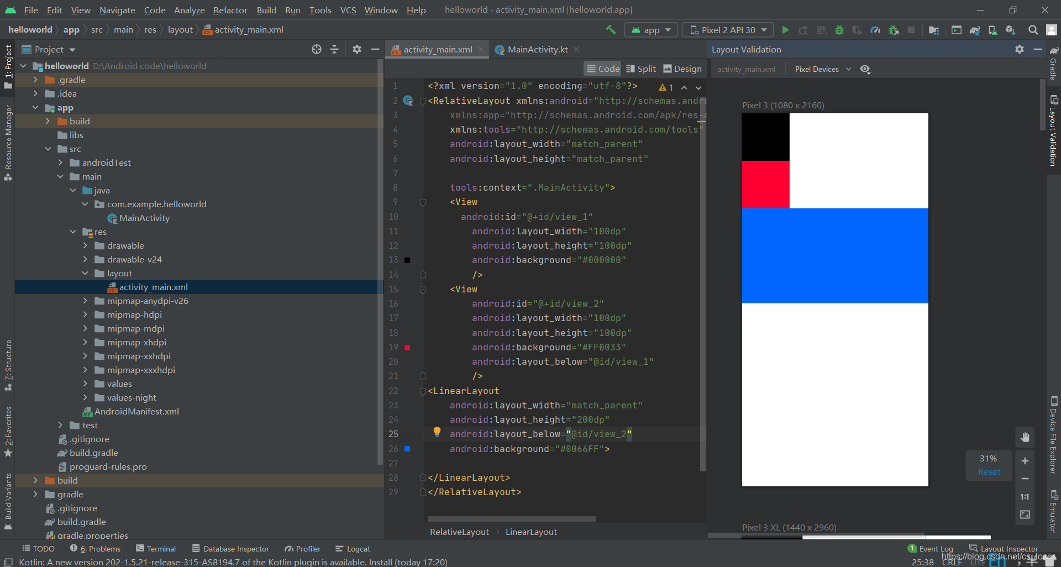This screenshot has width=1061, height=567.
Task: Open app run configuration dropdown
Action: 652,30
